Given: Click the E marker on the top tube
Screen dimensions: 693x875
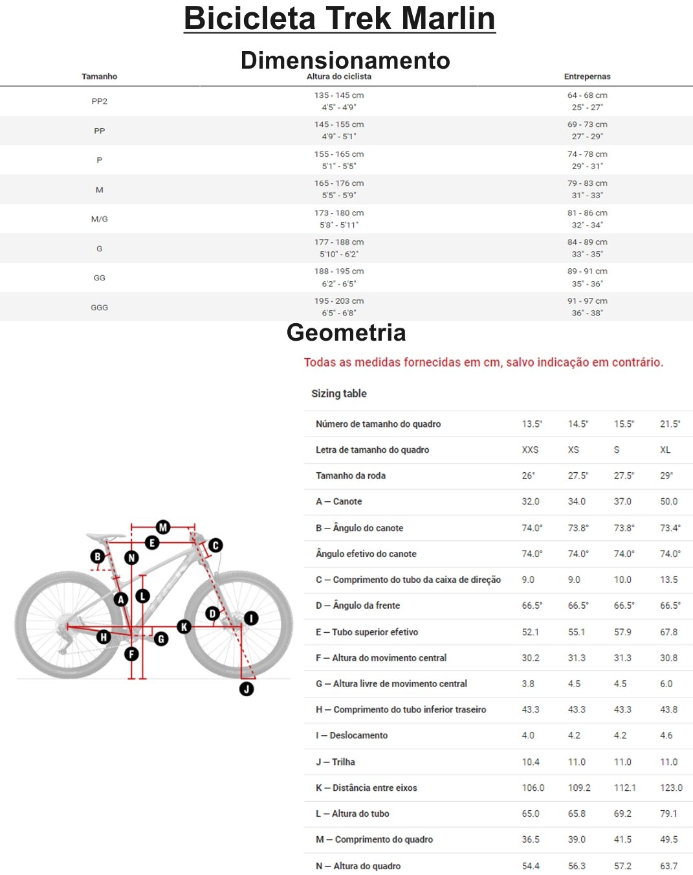Looking at the screenshot, I should 152,543.
